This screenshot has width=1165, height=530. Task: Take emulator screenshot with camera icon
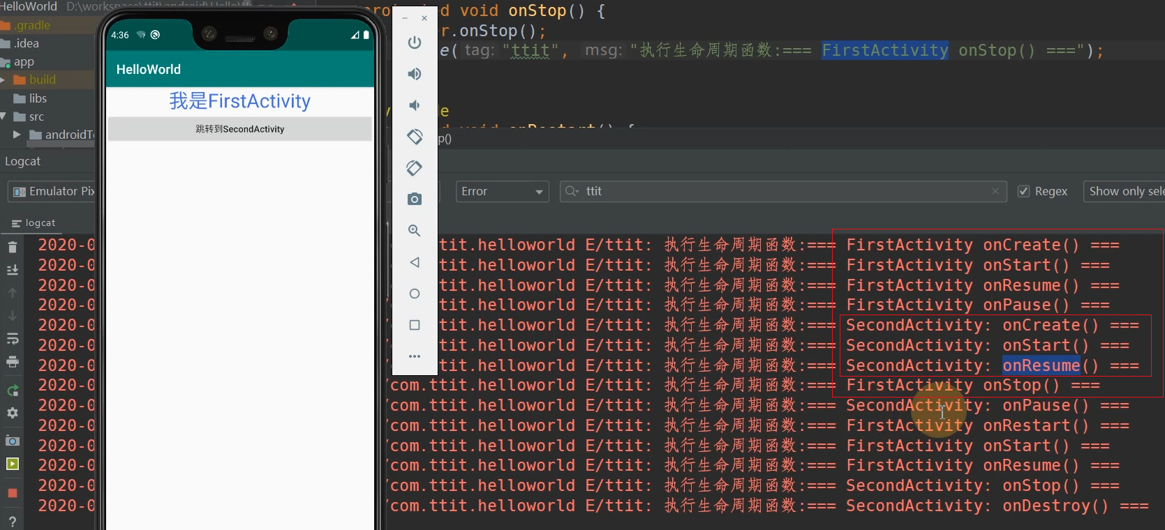click(x=415, y=199)
